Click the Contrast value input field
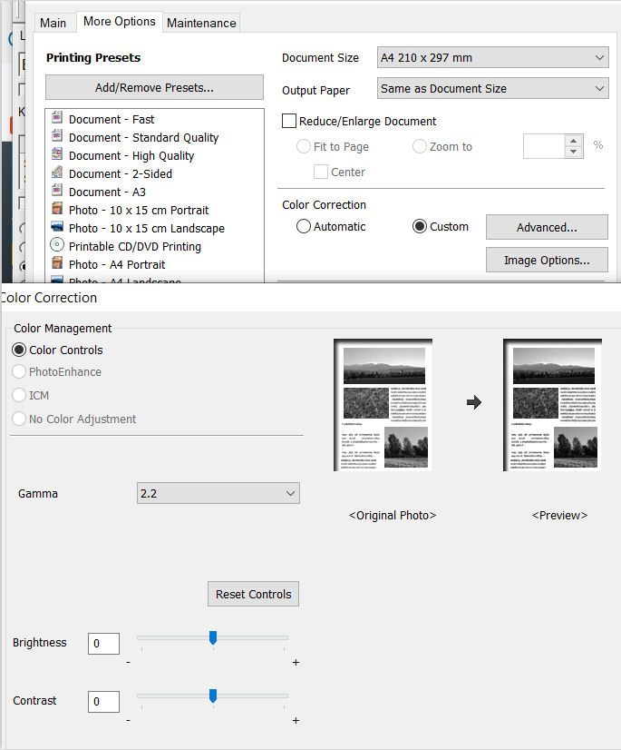The height and width of the screenshot is (750, 621). (104, 701)
